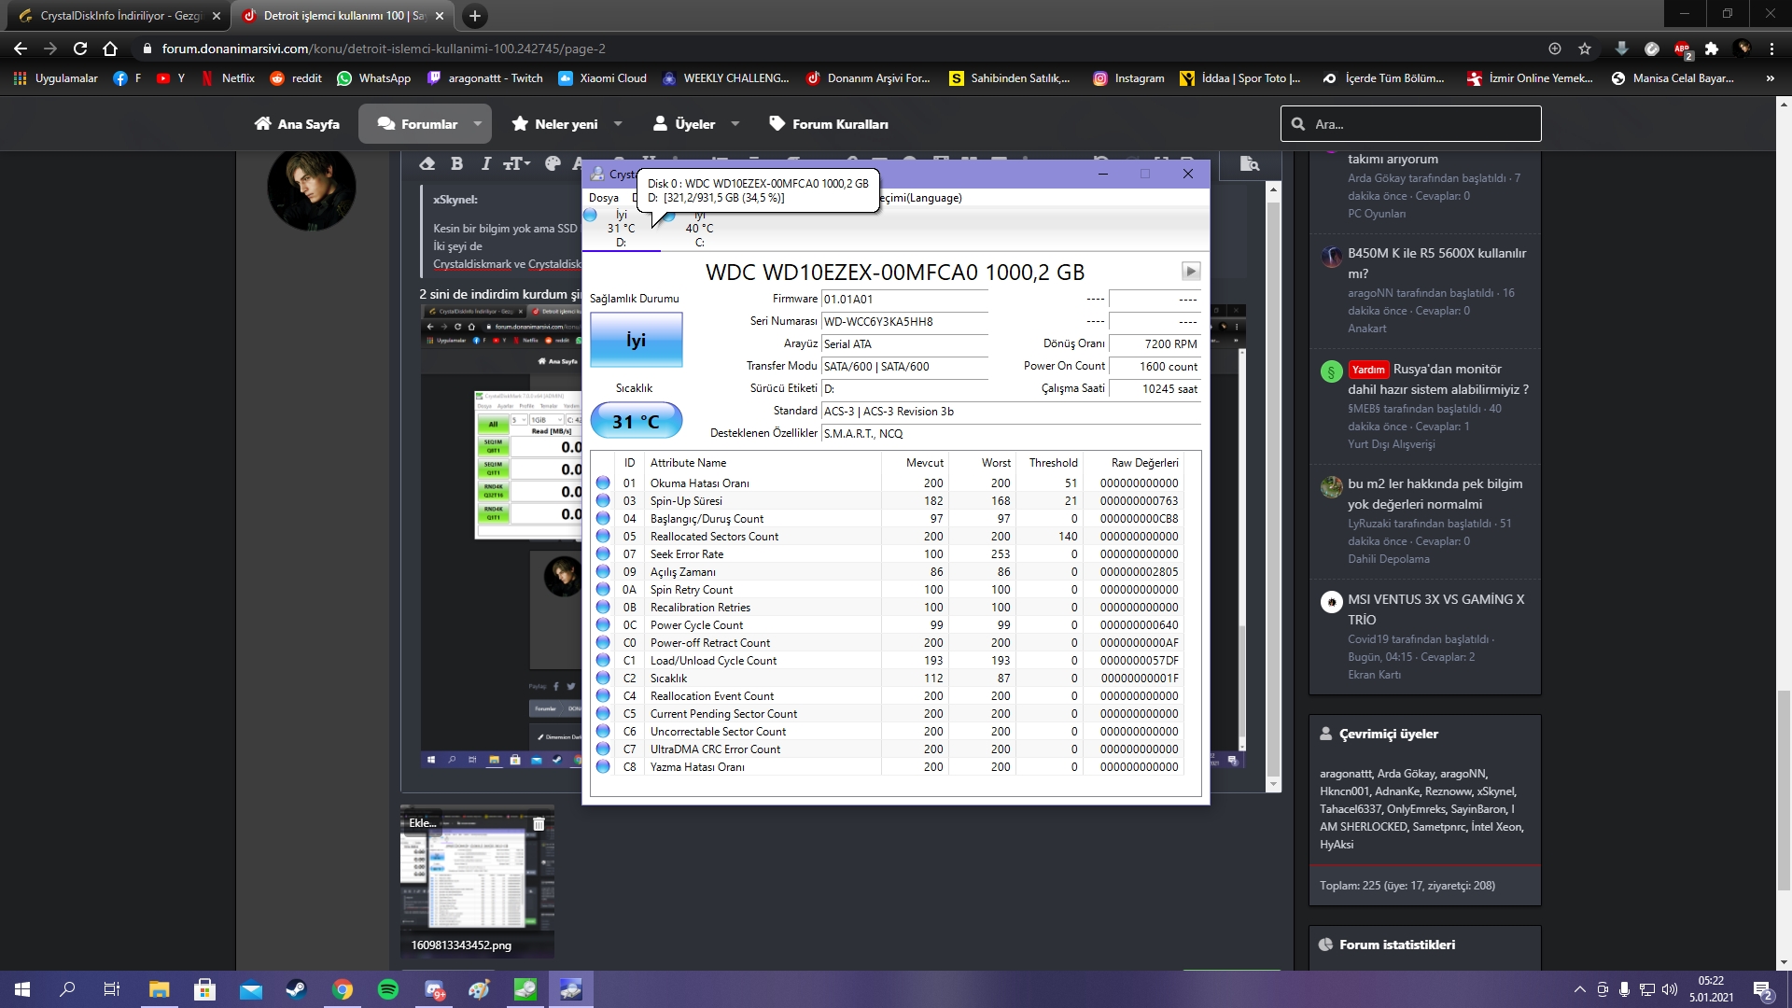This screenshot has width=1792, height=1008.
Task: Click the next disk arrow button
Action: [x=1191, y=271]
